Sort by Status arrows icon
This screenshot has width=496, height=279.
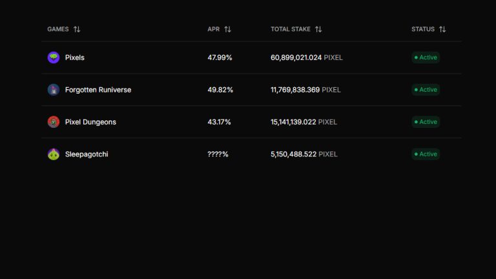point(442,29)
